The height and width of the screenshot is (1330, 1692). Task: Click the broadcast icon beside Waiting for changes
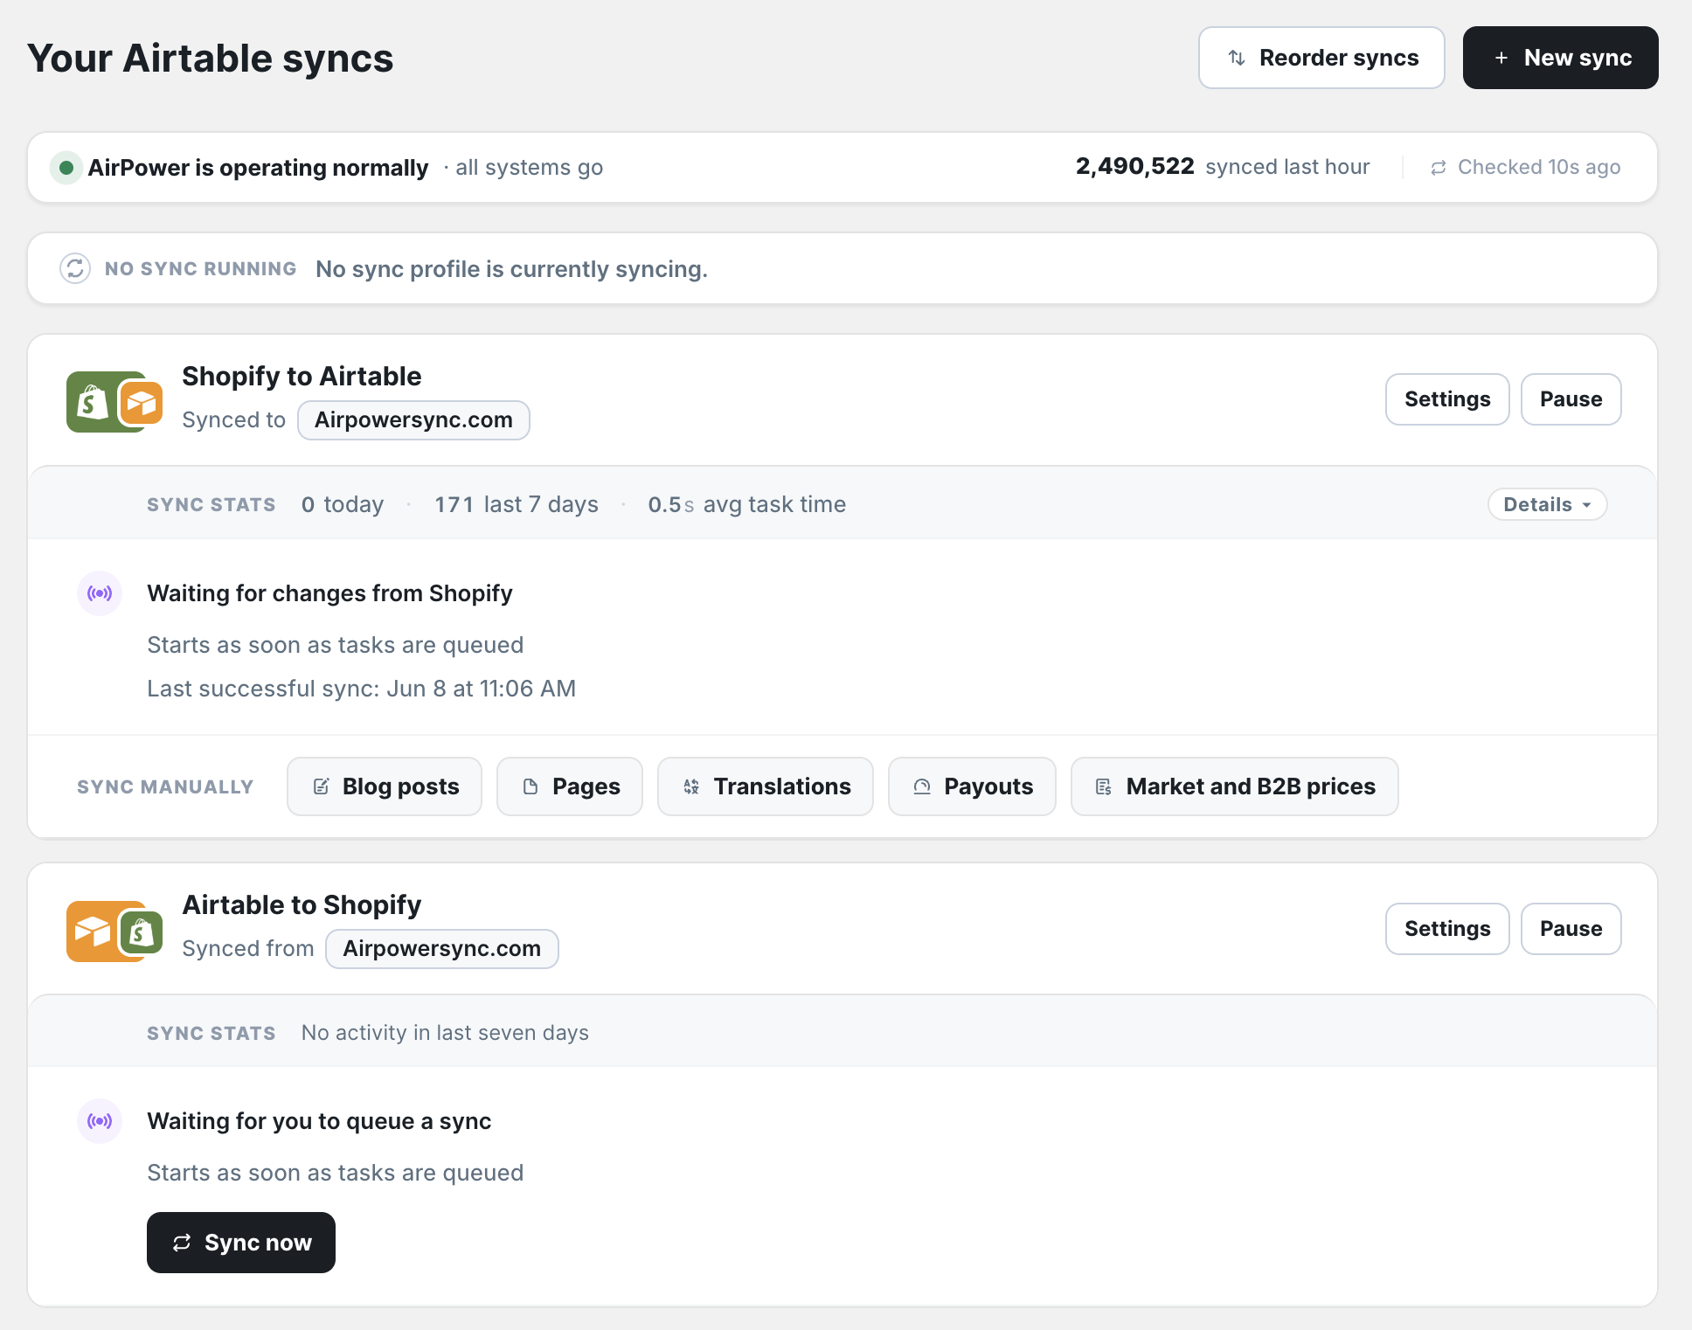[100, 593]
